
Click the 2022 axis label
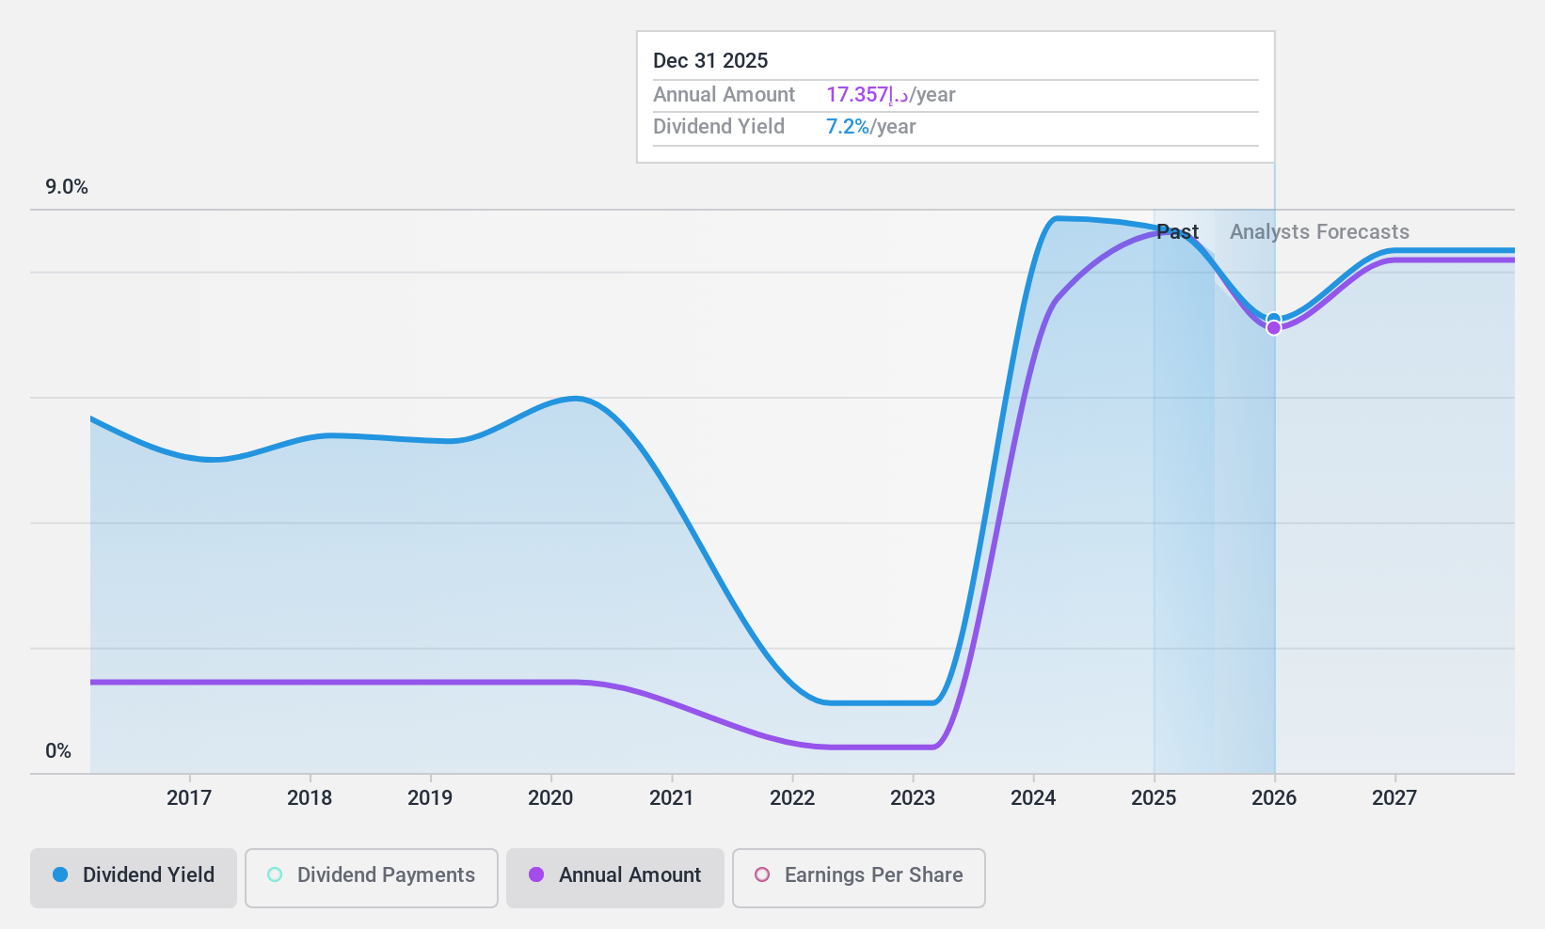tap(792, 798)
